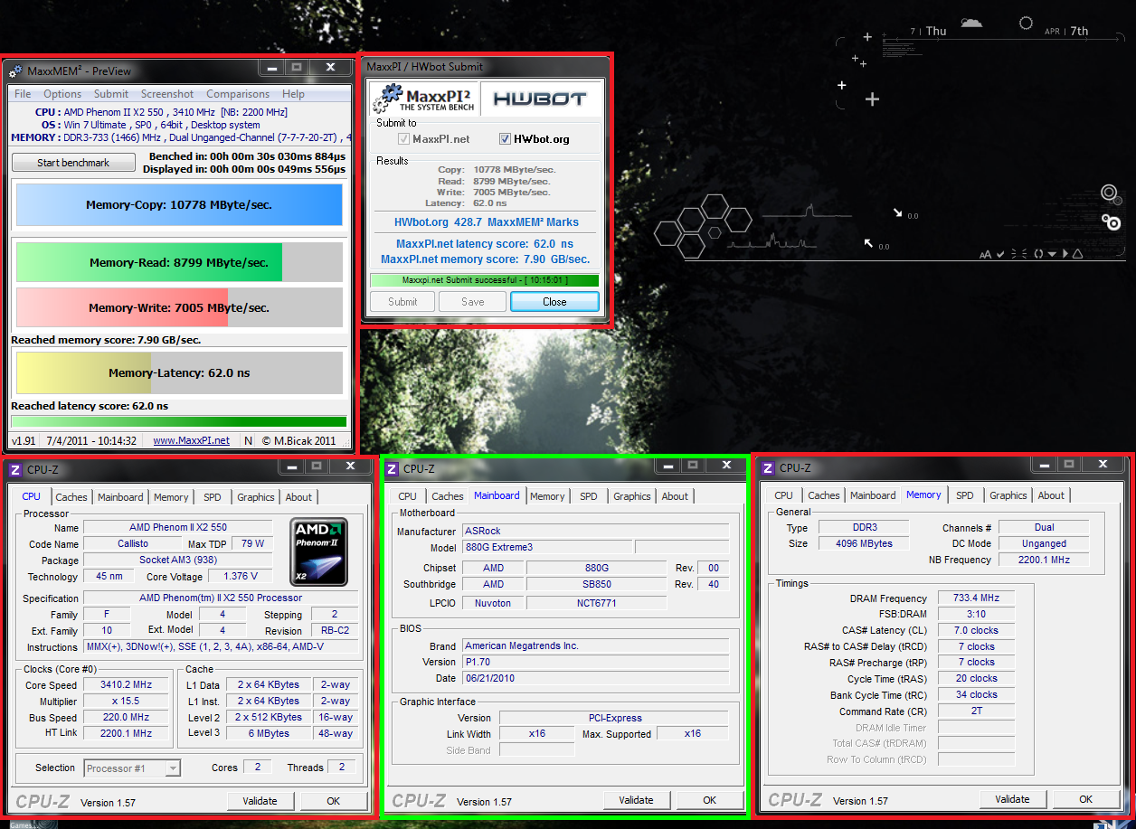Open Graphics tab in the left CPU-Z window
The image size is (1136, 829).
click(x=256, y=497)
